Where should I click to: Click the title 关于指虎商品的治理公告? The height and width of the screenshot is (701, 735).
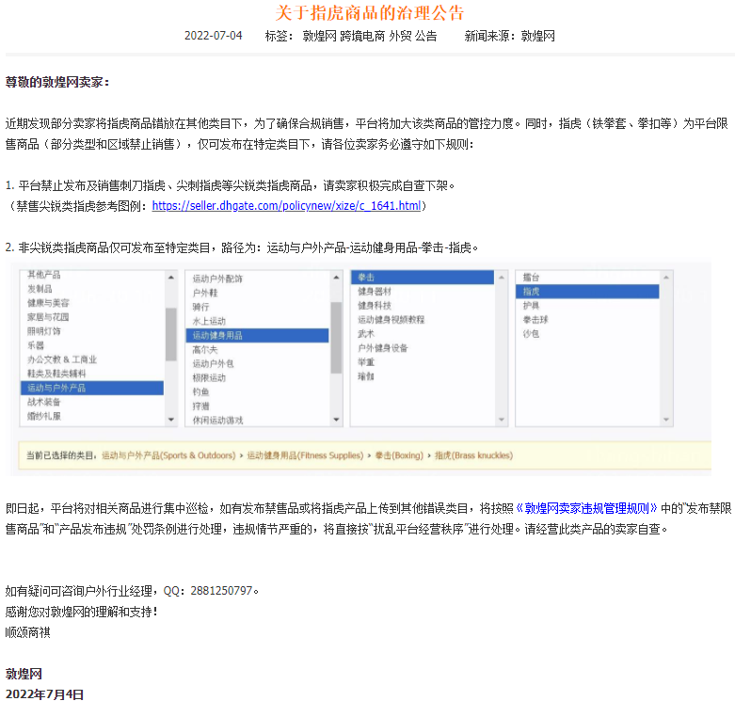tap(369, 12)
